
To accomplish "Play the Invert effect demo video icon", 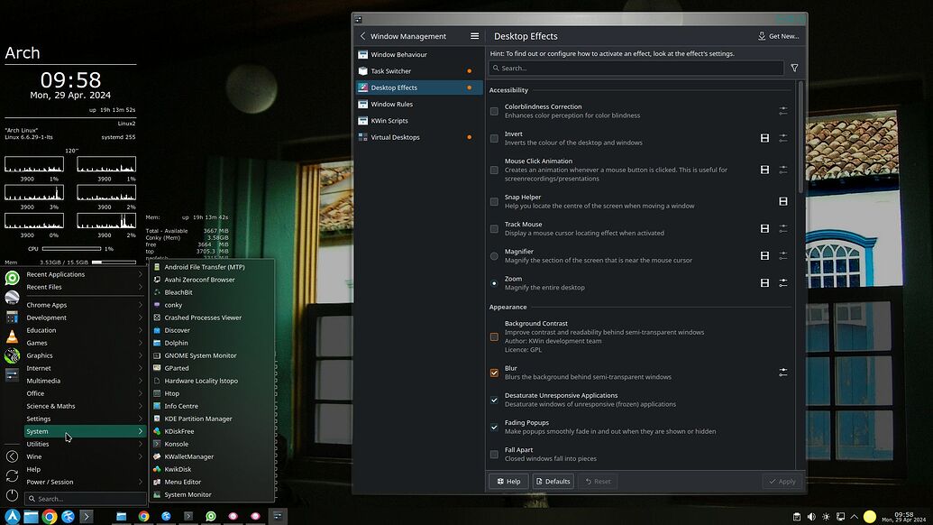I will 764,138.
